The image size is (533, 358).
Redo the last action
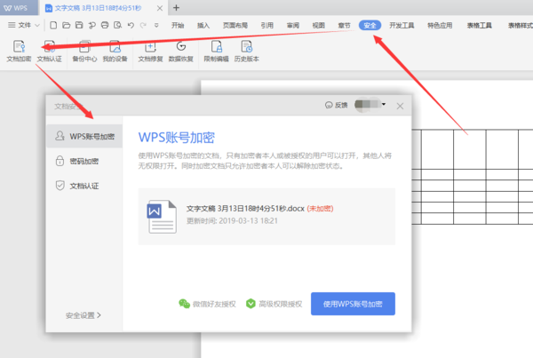point(143,25)
